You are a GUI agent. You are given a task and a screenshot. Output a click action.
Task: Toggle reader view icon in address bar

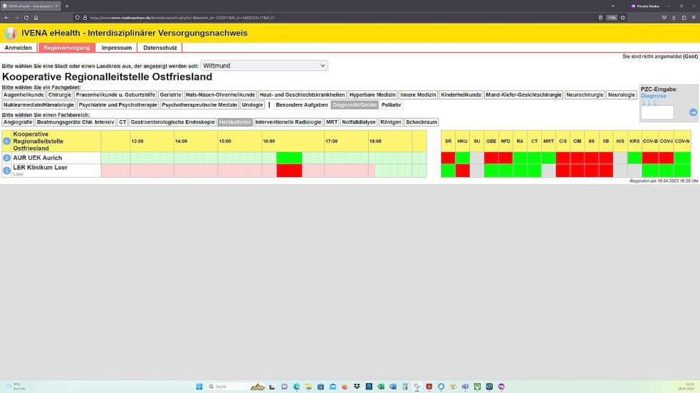(x=600, y=18)
